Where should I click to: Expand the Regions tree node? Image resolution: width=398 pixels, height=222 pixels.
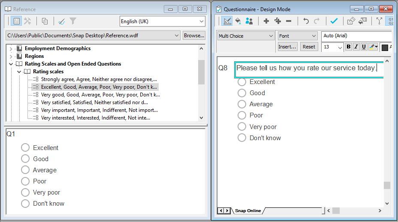pos(11,56)
